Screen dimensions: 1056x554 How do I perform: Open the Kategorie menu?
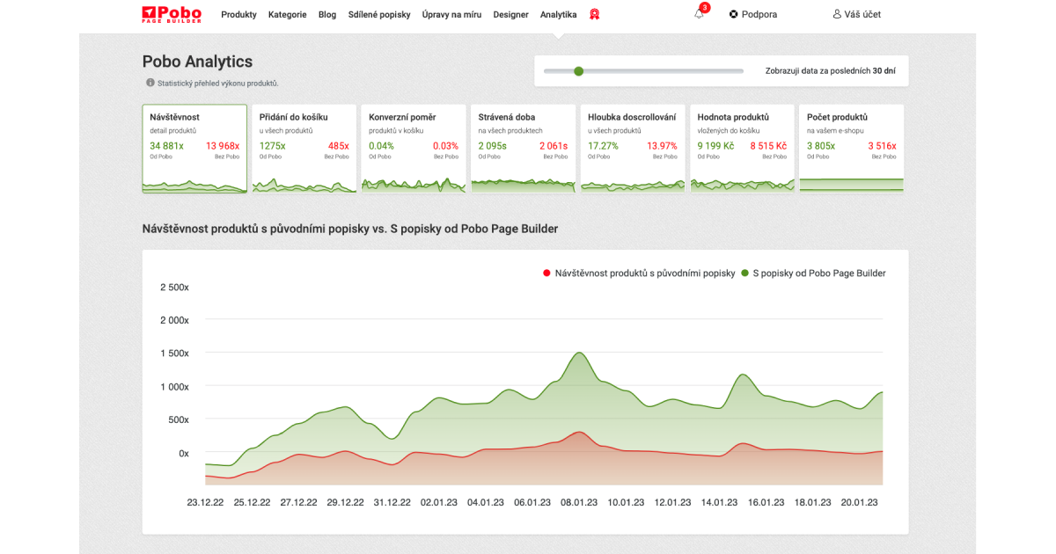pos(288,15)
